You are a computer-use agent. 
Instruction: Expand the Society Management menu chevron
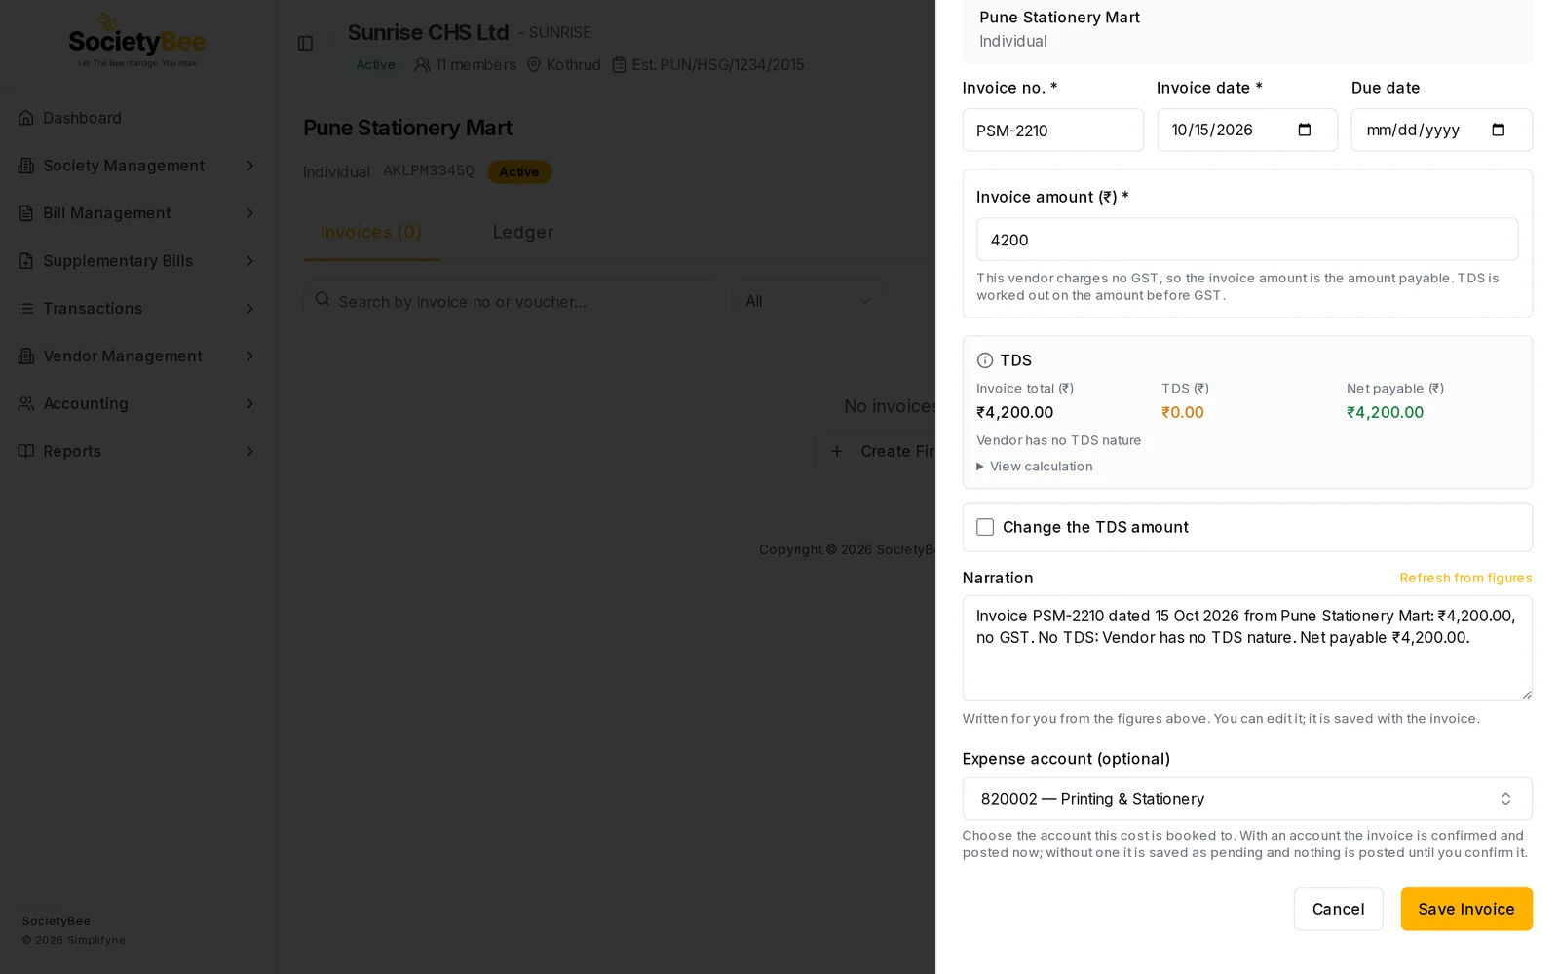[x=249, y=166]
